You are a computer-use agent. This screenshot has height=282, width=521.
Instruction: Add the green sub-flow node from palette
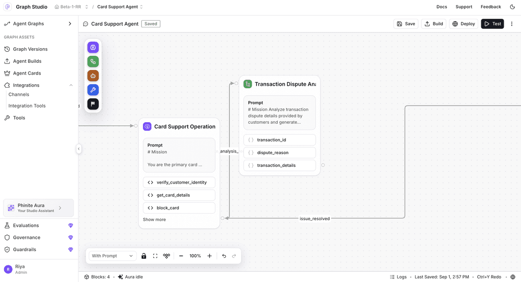click(x=93, y=62)
